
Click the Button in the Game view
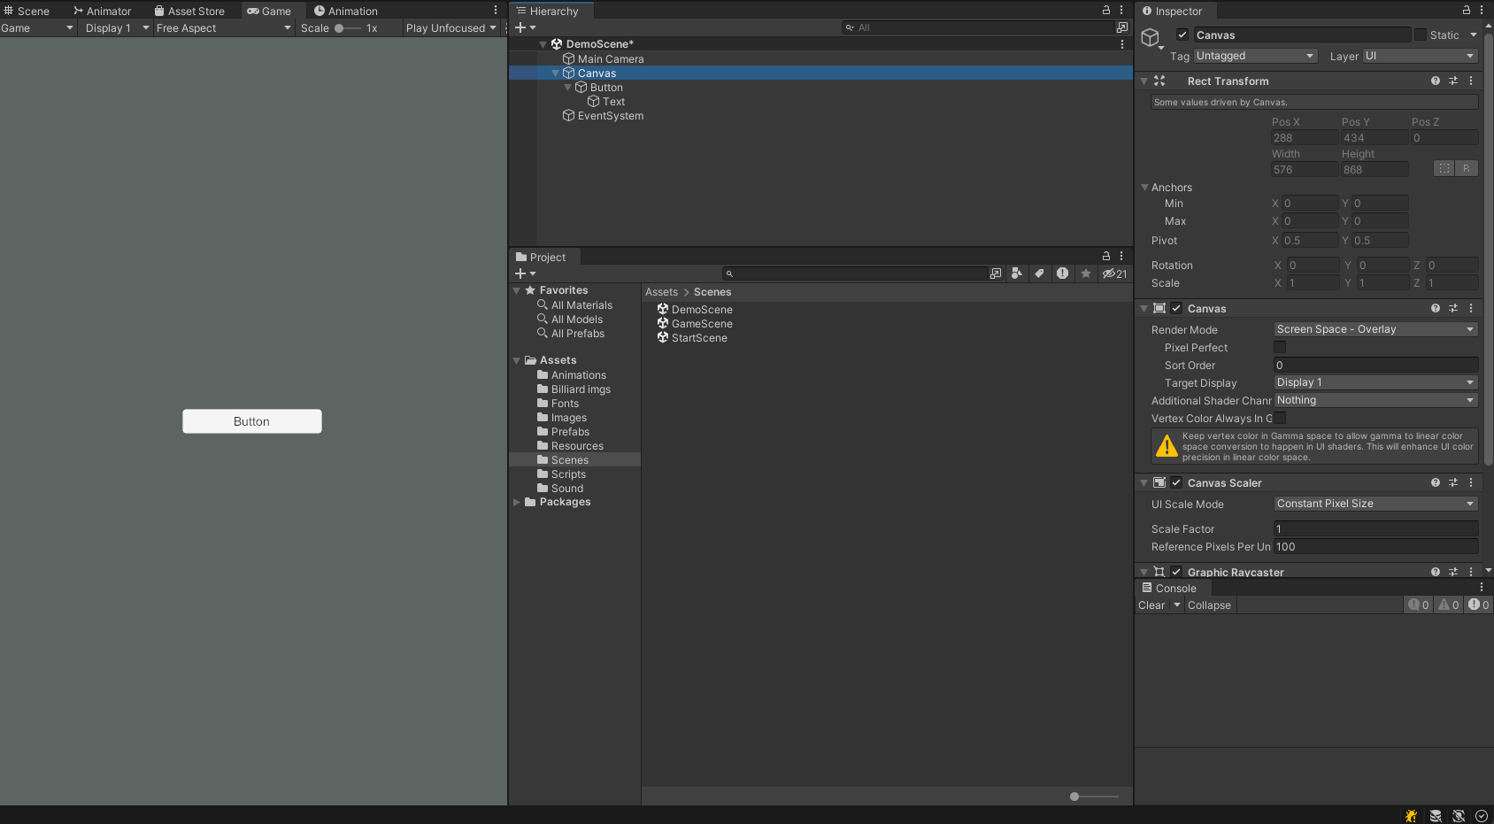point(252,421)
